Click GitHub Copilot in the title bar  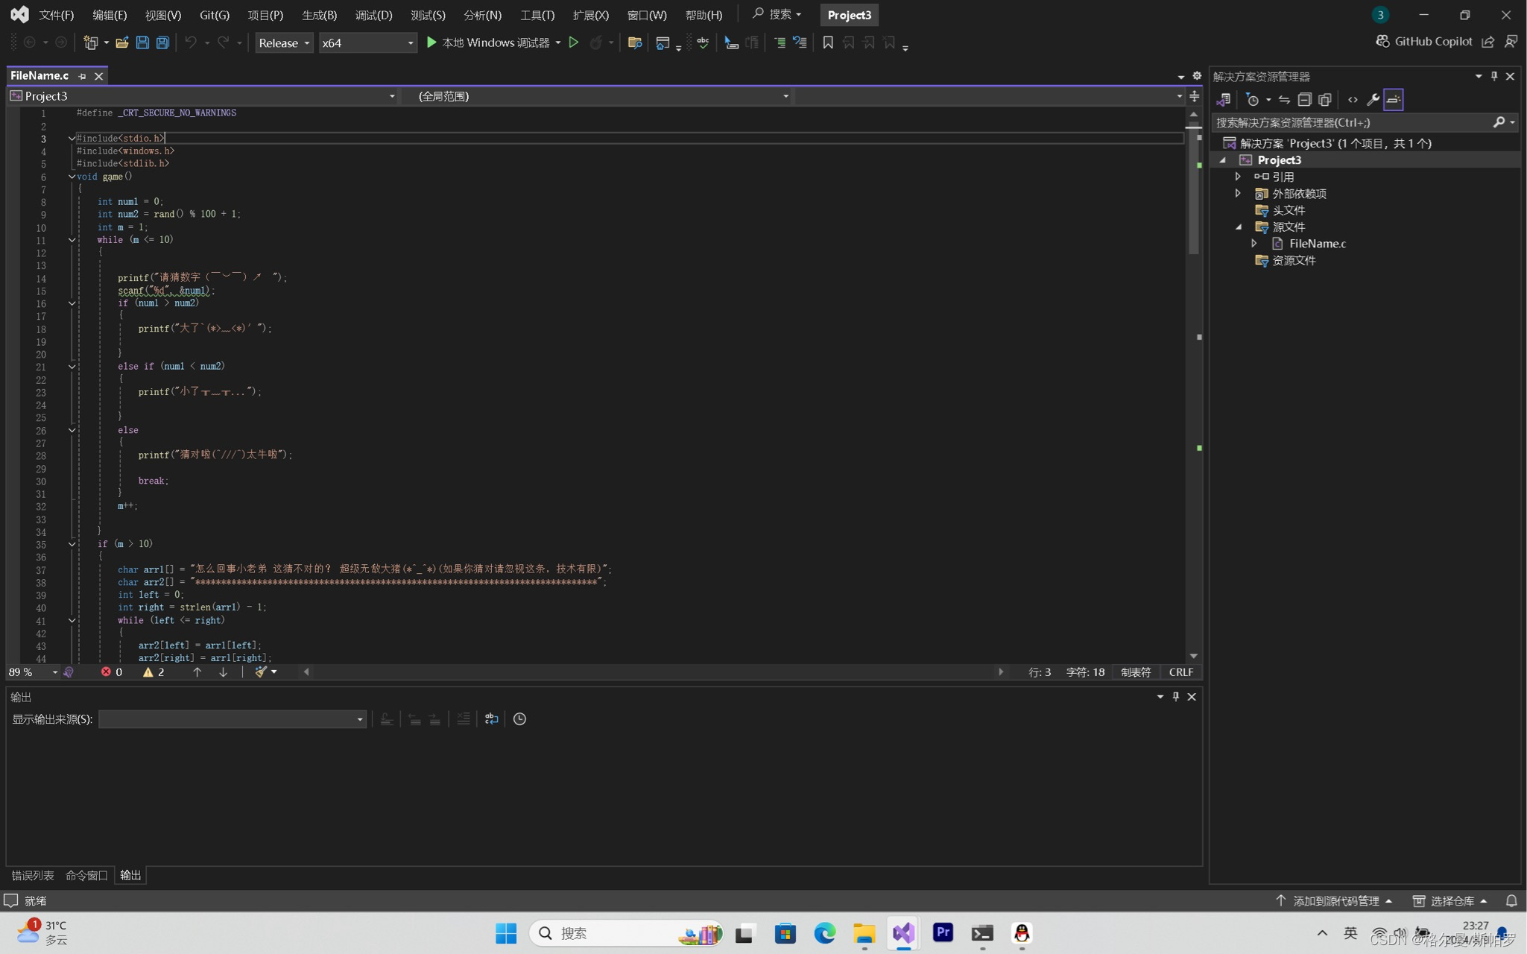[1423, 41]
